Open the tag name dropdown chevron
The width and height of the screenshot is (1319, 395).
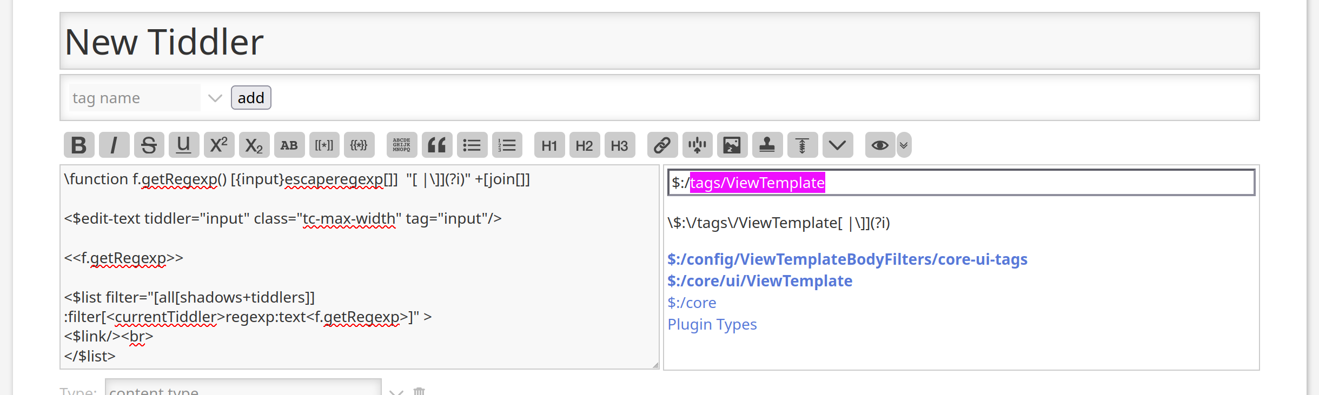[x=215, y=98]
